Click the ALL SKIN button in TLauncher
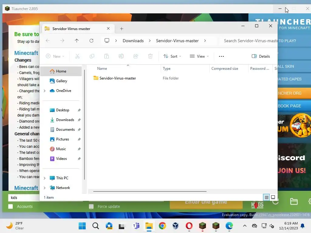This screenshot has width=311, height=233. click(x=294, y=66)
